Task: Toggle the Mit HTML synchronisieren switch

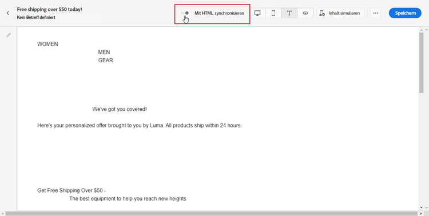Action: pos(185,13)
